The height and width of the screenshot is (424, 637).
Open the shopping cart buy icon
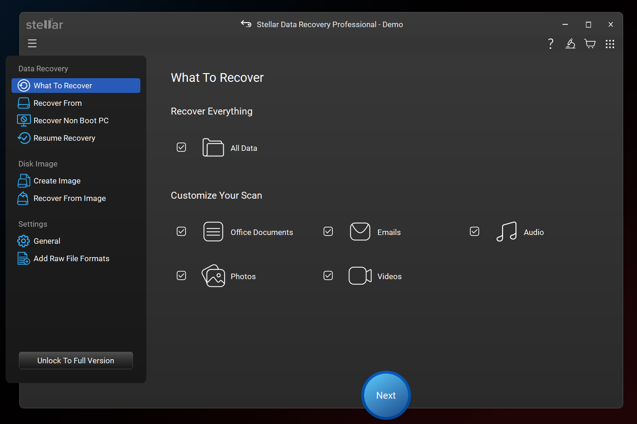point(590,44)
